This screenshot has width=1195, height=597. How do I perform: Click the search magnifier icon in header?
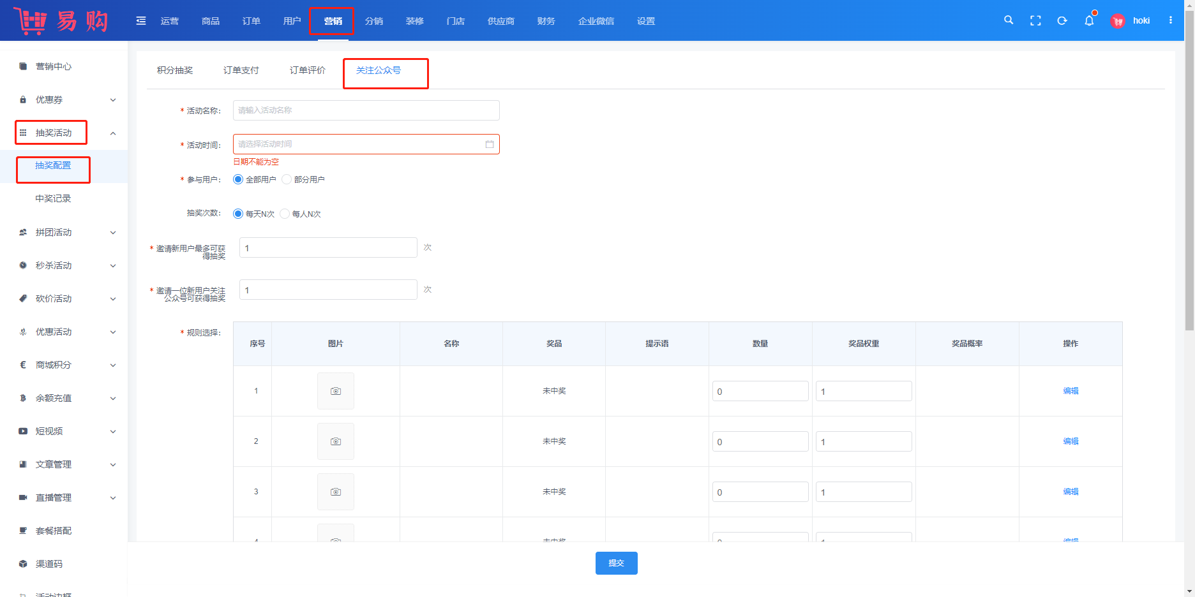point(1009,20)
